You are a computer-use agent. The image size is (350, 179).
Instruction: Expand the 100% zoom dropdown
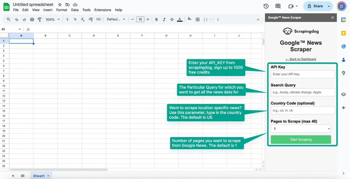pos(53,20)
